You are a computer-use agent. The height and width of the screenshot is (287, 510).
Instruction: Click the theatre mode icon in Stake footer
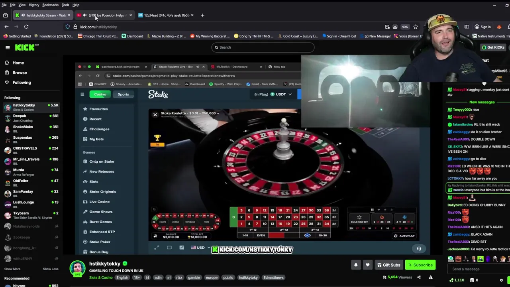tap(169, 248)
